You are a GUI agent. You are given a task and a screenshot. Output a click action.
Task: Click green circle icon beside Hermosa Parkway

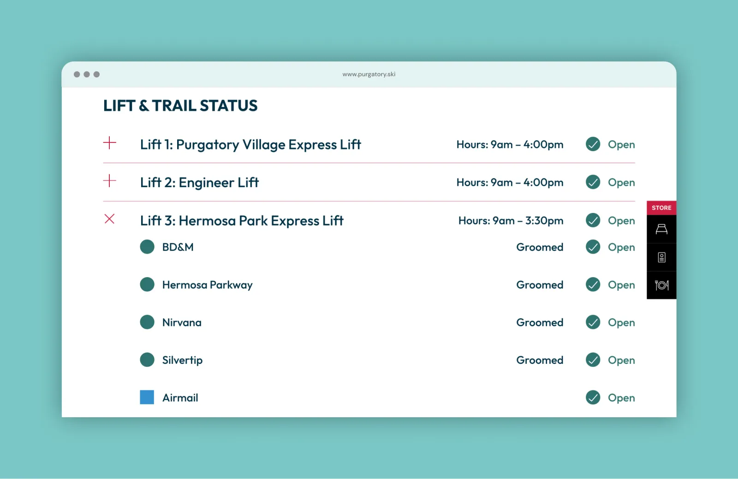click(147, 284)
